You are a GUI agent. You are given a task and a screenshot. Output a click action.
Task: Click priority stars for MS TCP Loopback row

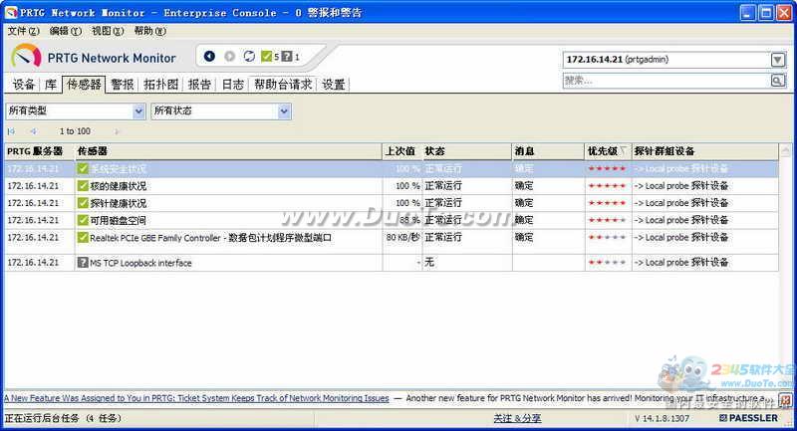[x=607, y=263]
